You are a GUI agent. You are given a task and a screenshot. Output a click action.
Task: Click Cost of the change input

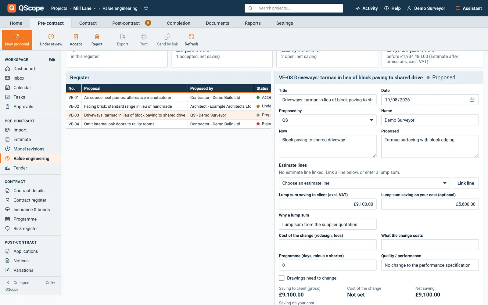coord(327,245)
